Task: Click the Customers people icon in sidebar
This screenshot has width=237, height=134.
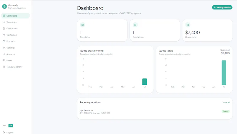Action: tap(4, 35)
